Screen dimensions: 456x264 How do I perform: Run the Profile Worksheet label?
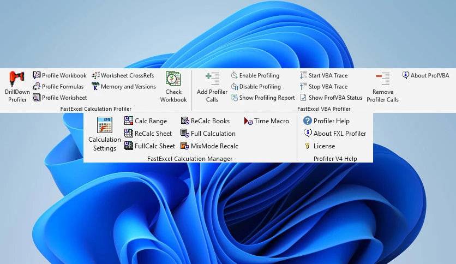pyautogui.click(x=64, y=98)
